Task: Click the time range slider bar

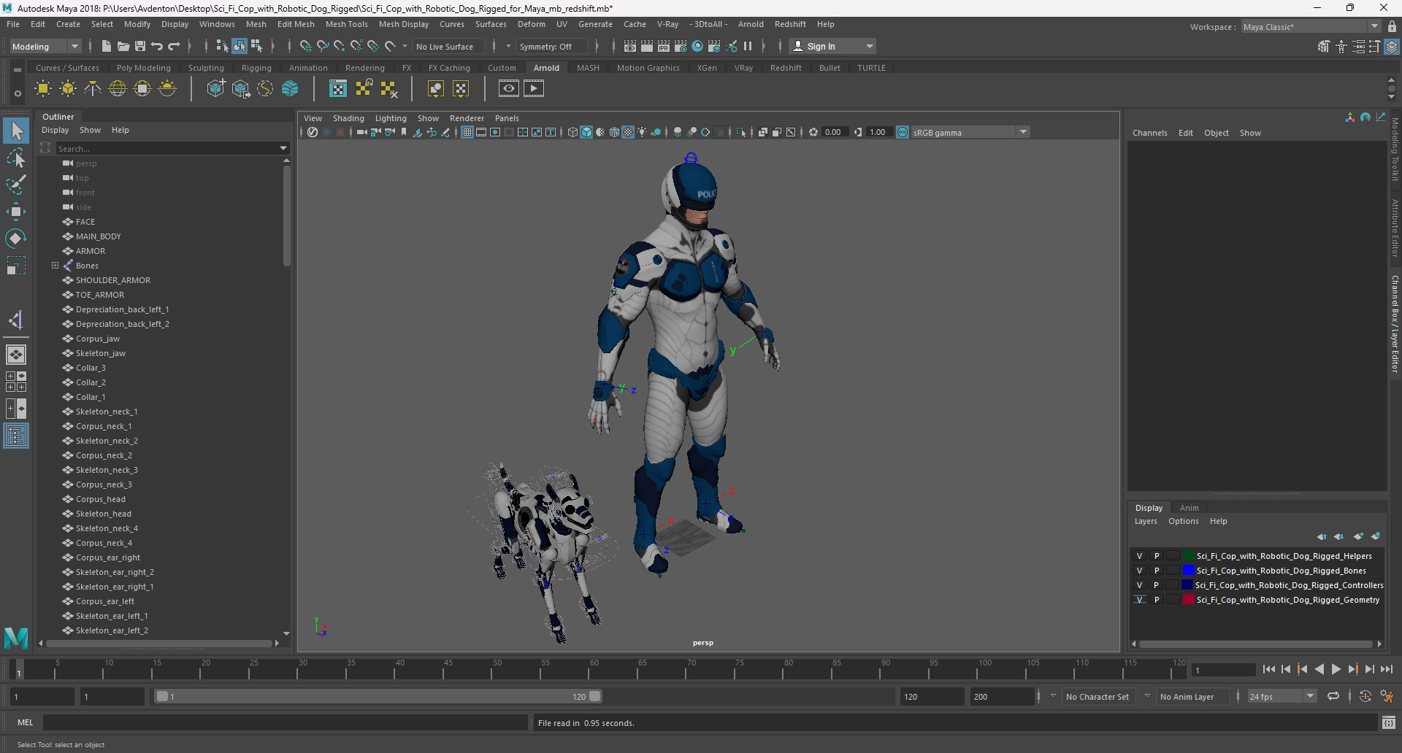Action: pos(379,696)
